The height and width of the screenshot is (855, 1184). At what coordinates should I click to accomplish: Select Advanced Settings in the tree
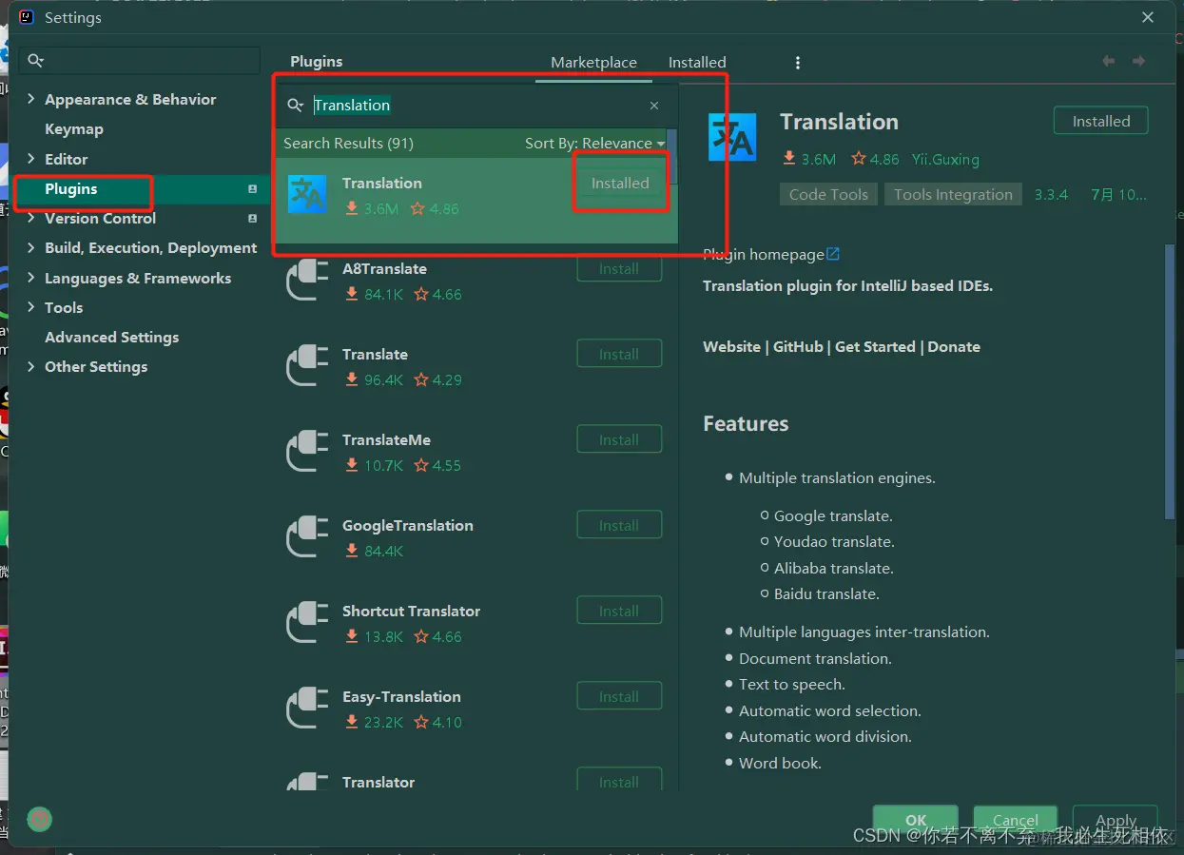point(112,338)
